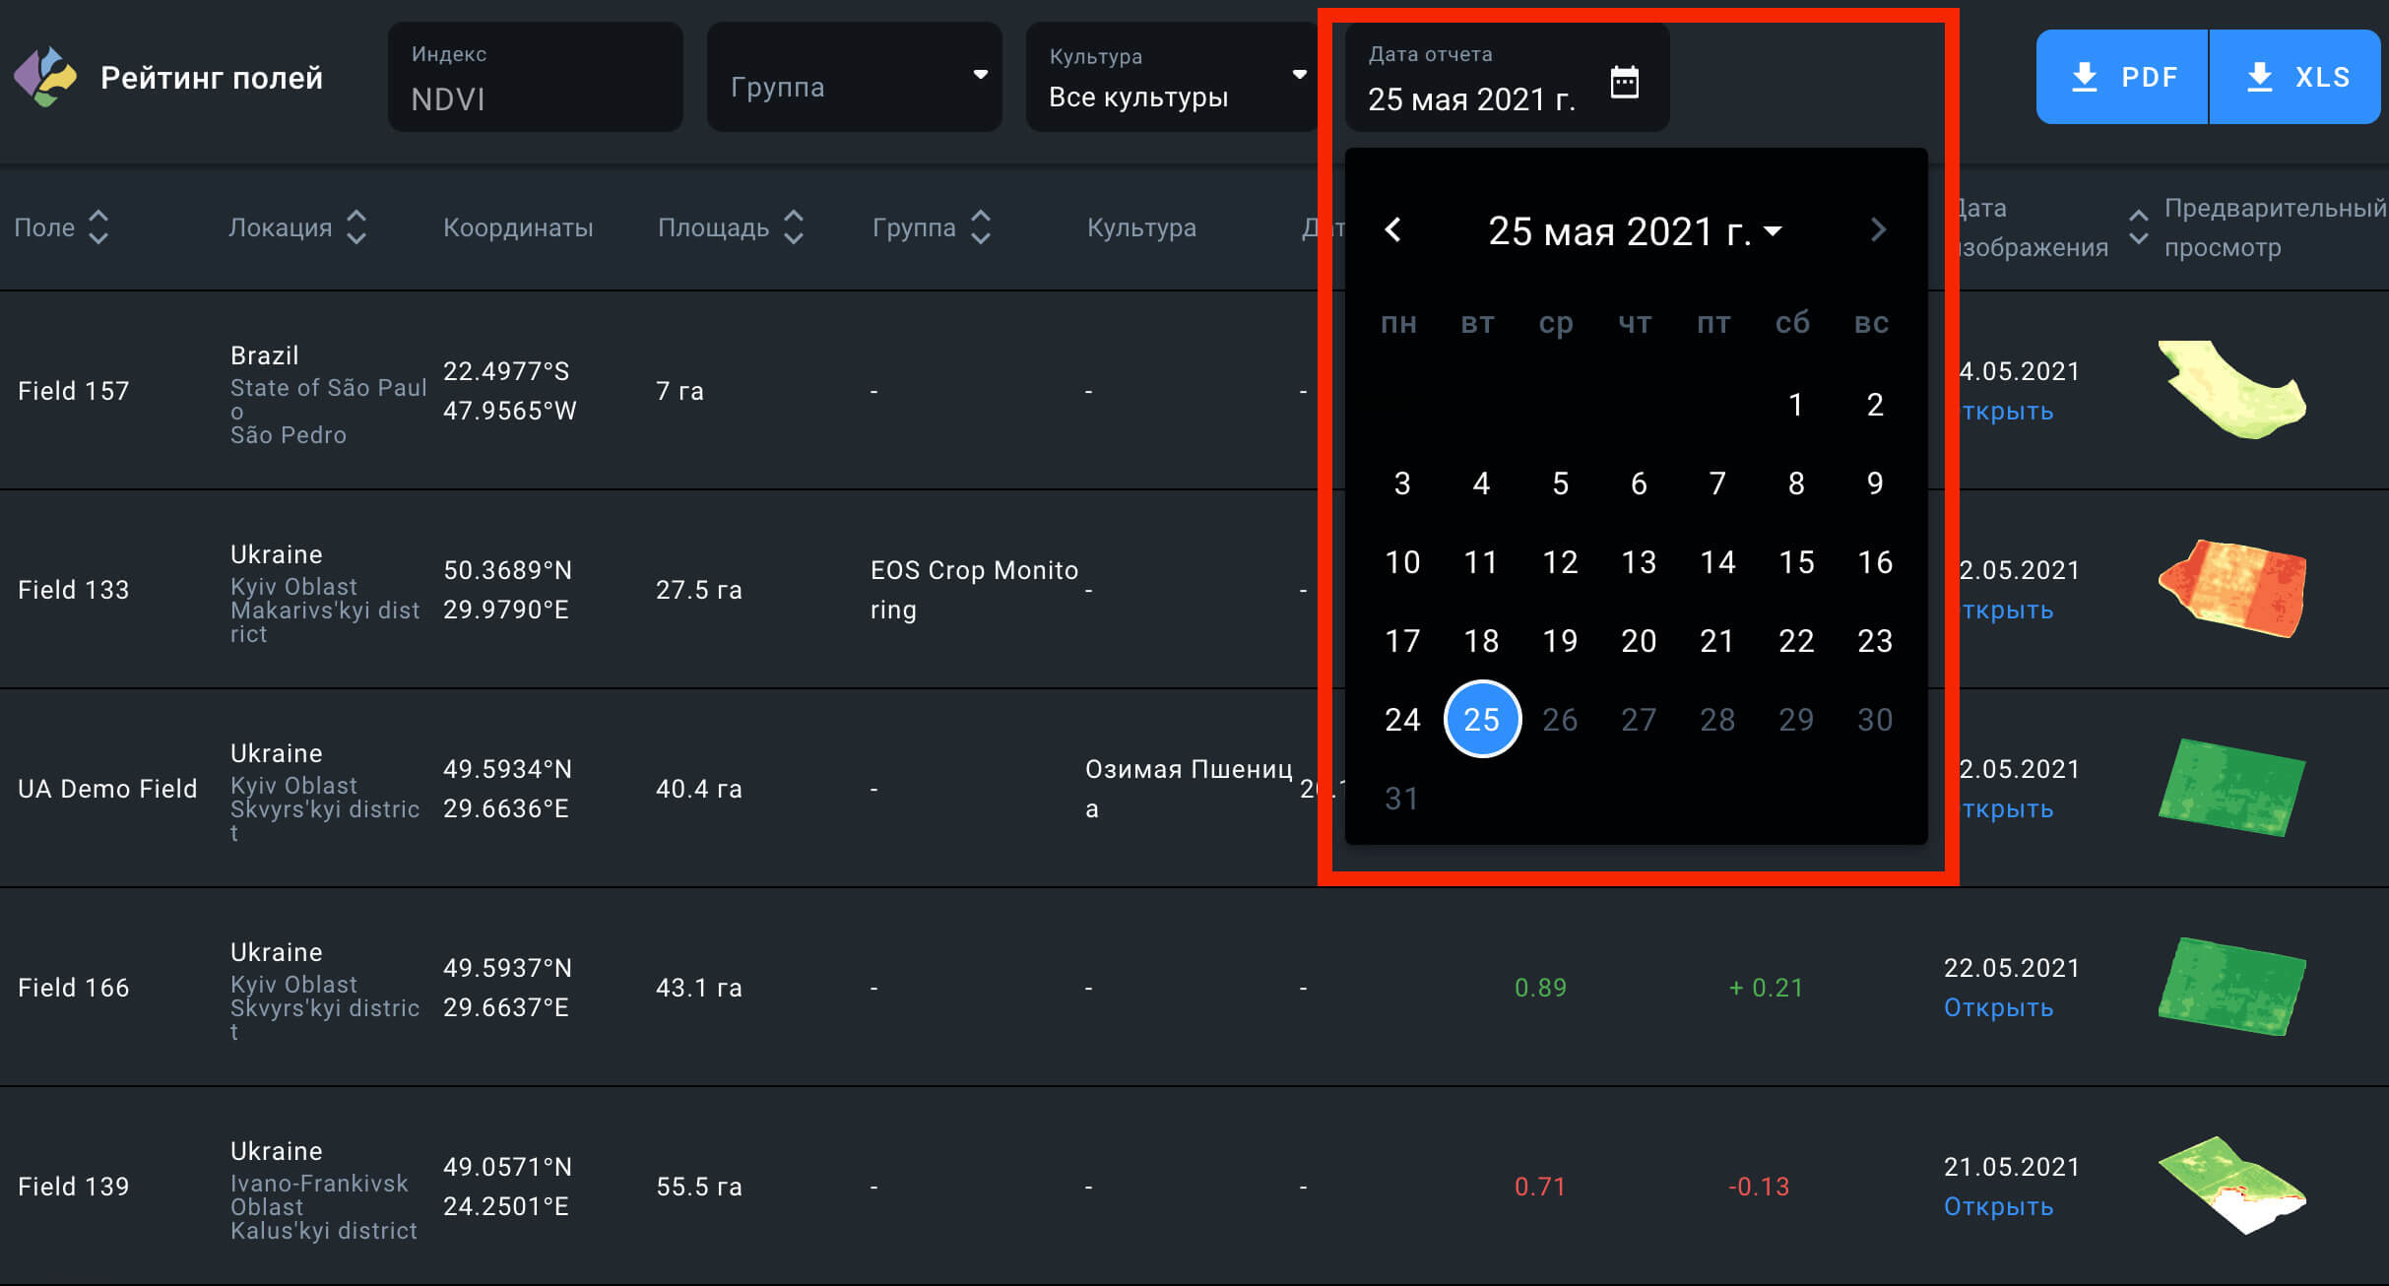Screen dimensions: 2389x1286
Task: Select day 18 in the calendar
Action: click(1481, 641)
